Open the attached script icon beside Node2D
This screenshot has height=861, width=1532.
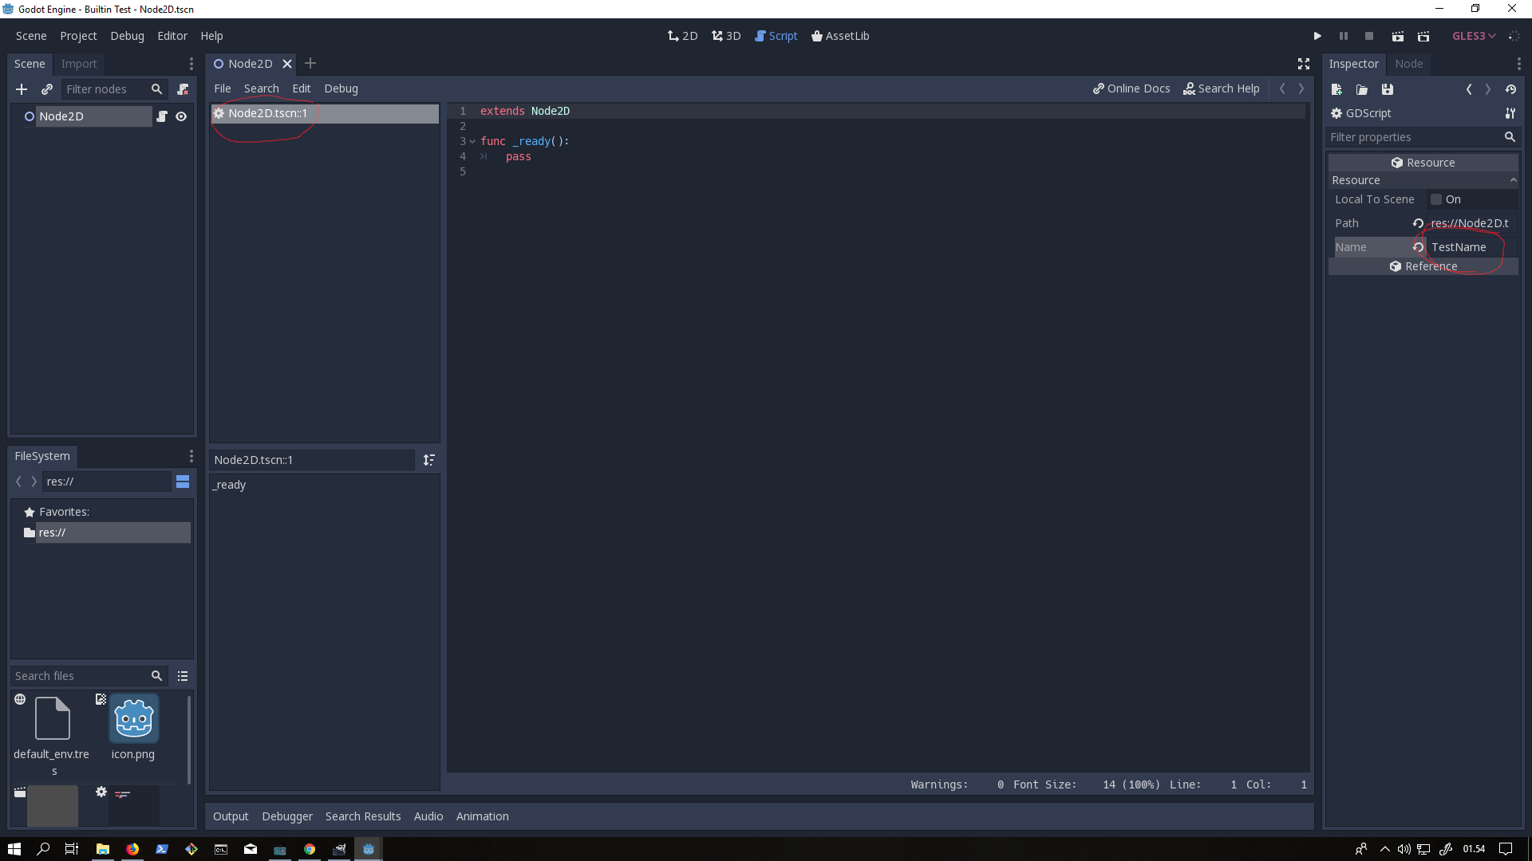(162, 116)
